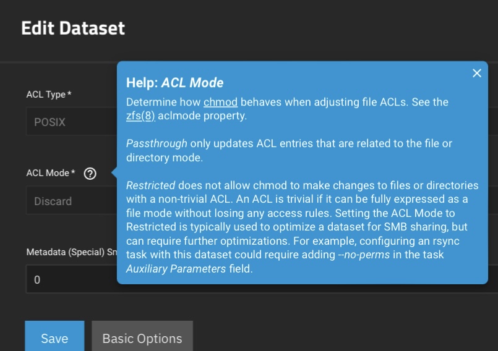Viewport: 498px width, 351px height.
Task: Click the 'aclmode property' text
Action: pos(202,115)
